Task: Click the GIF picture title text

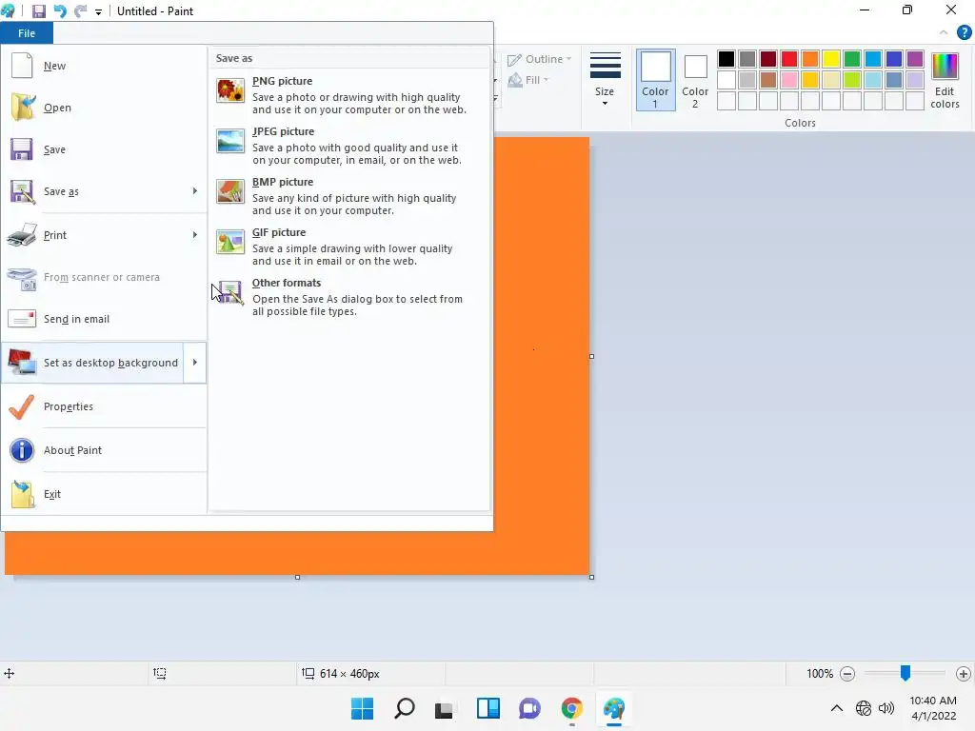Action: (279, 232)
